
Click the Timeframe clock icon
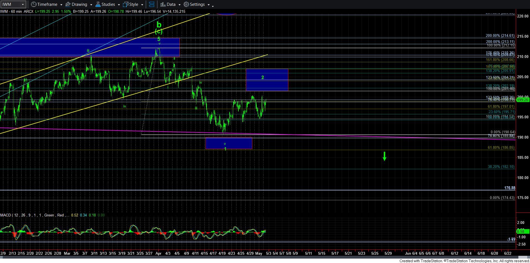point(34,4)
